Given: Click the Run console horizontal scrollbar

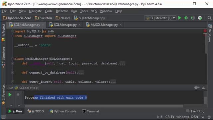Looking at the screenshot, I should click(104, 106).
